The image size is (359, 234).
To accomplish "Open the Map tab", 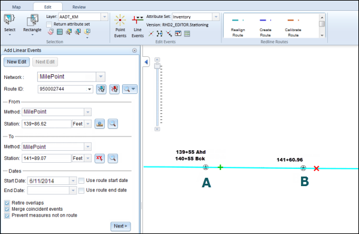I will tap(16, 7).
